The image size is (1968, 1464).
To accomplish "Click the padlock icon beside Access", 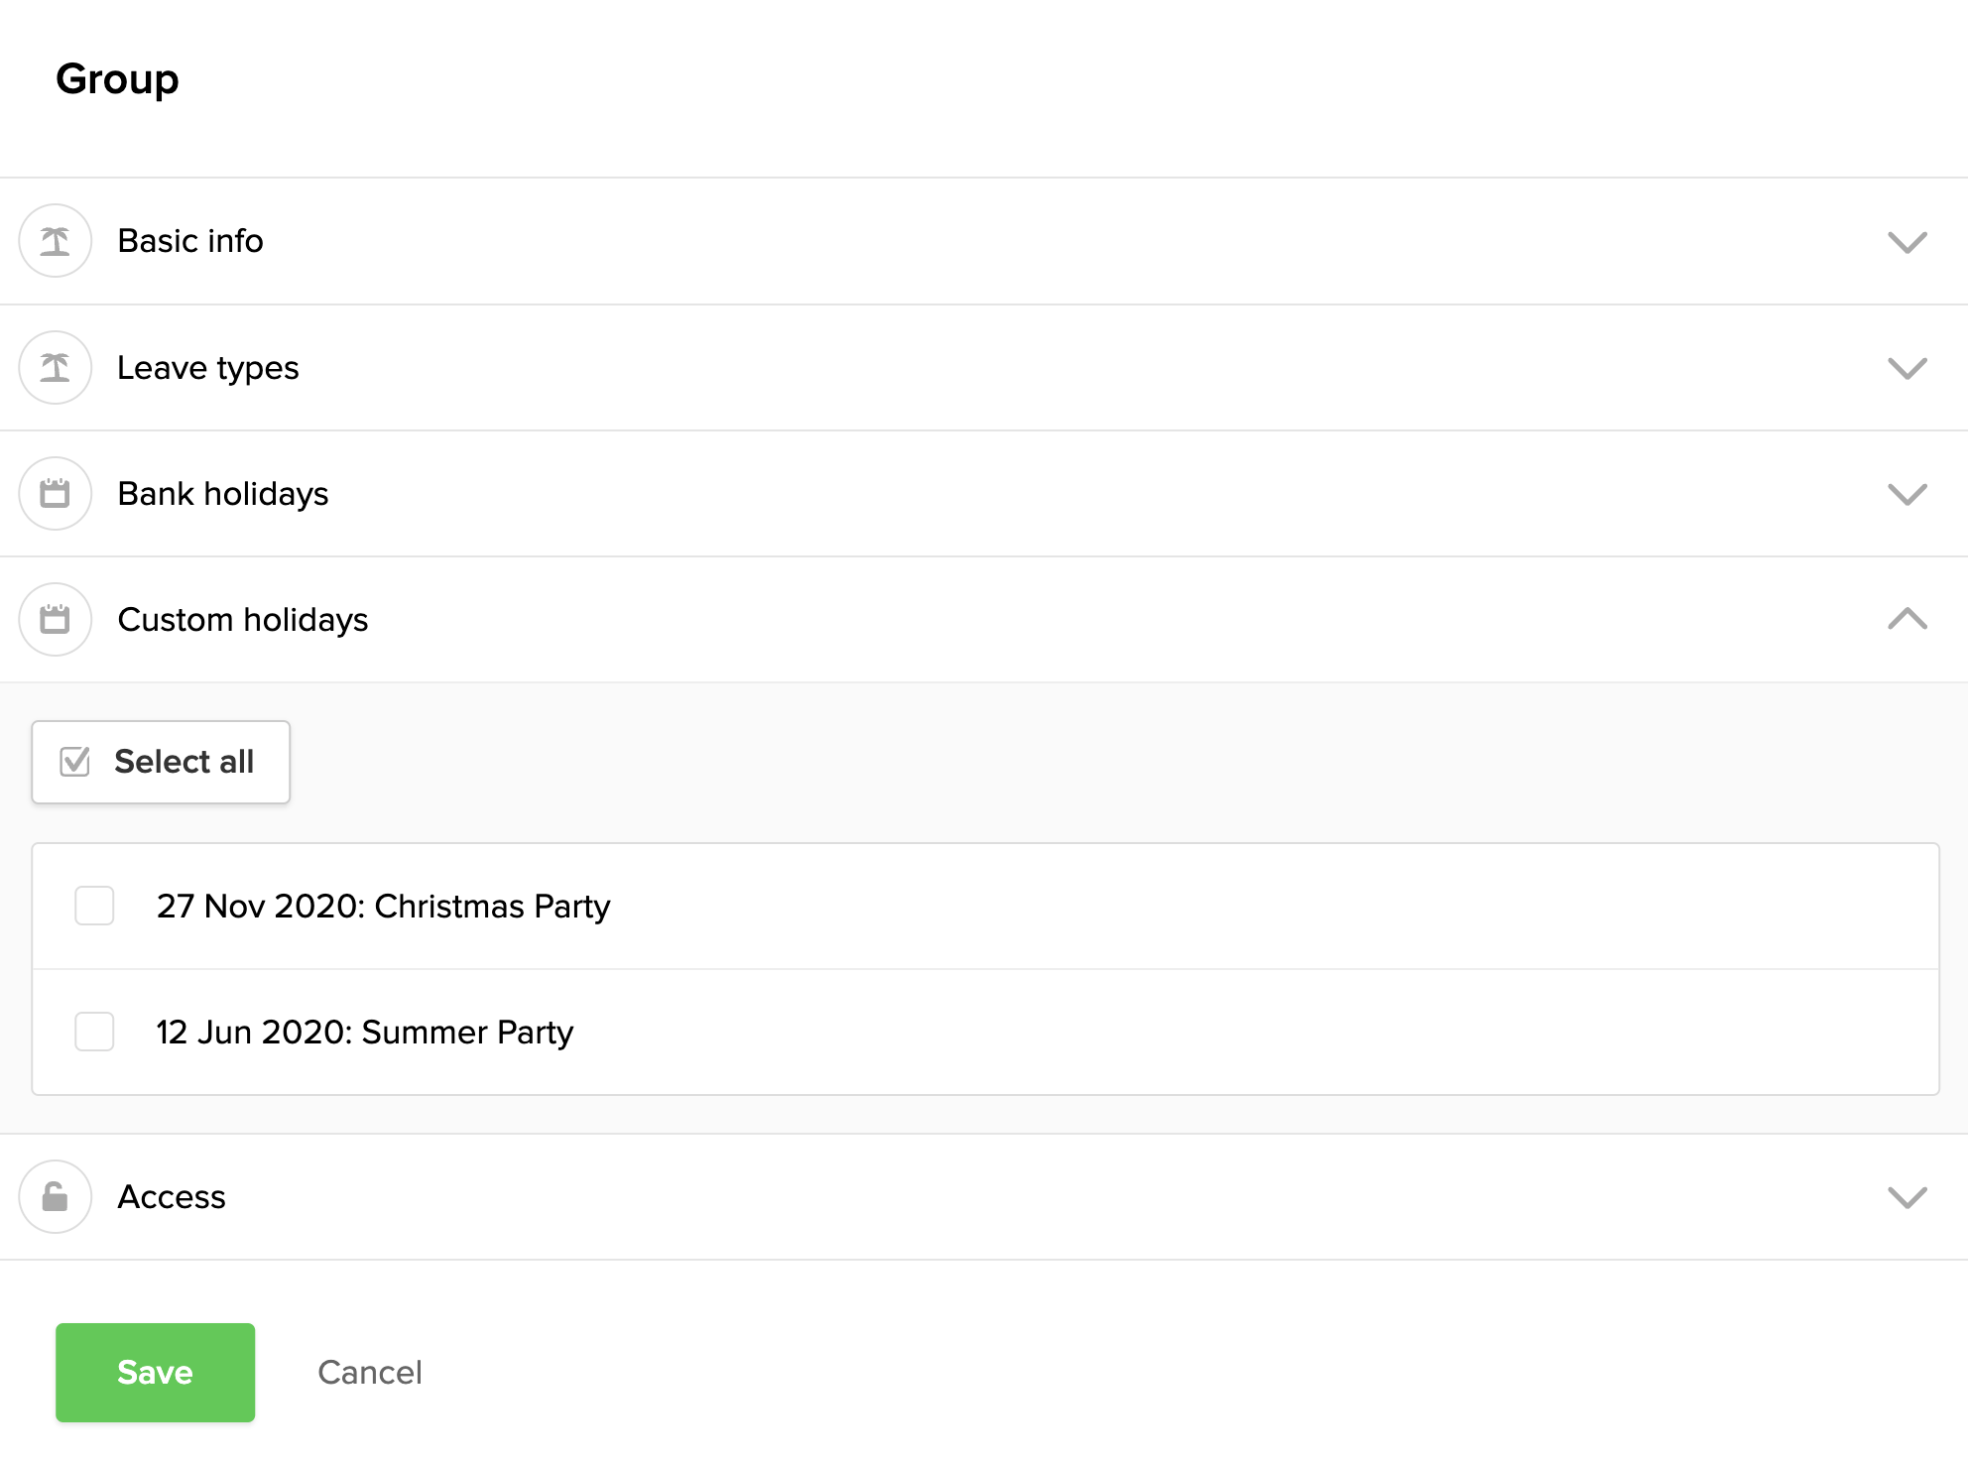I will point(56,1197).
